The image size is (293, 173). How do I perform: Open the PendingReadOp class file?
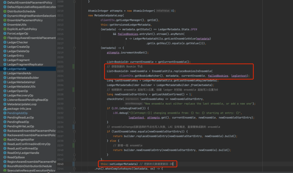pyautogui.click(x=18, y=122)
